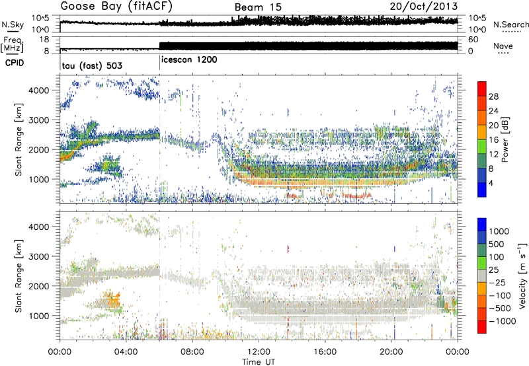Screen dimensions: 529x366
Task: Click the date '20/Oct/2013'
Action: coord(424,7)
